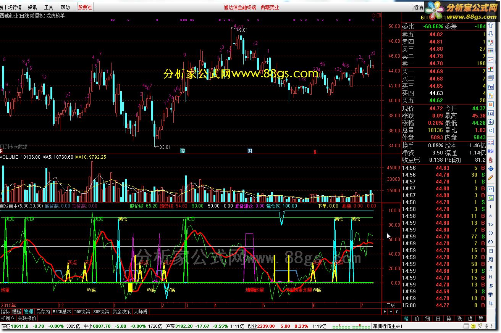Open the 日线 period selector
The height and width of the screenshot is (333, 501).
(x=391, y=306)
